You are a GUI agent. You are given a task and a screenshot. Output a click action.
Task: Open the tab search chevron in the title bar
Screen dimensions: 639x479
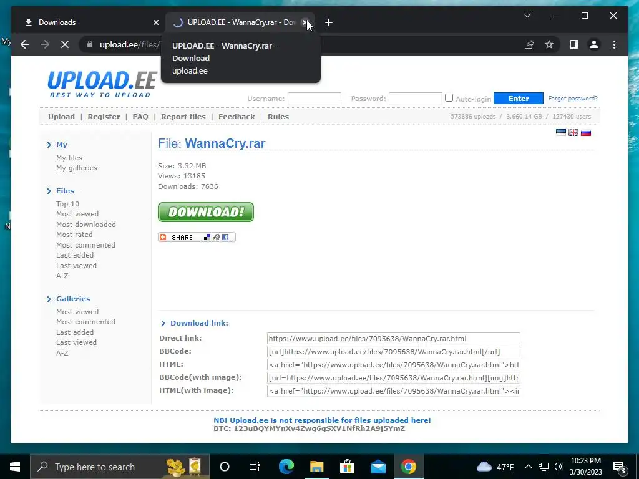[527, 16]
